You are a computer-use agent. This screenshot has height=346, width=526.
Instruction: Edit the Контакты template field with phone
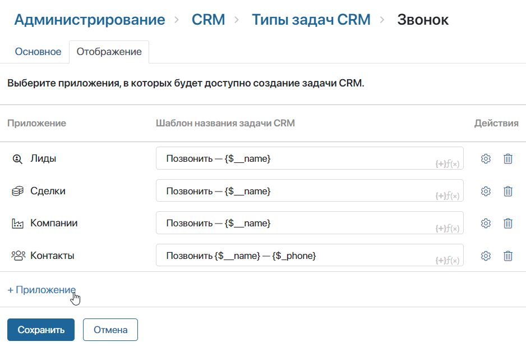coord(310,255)
